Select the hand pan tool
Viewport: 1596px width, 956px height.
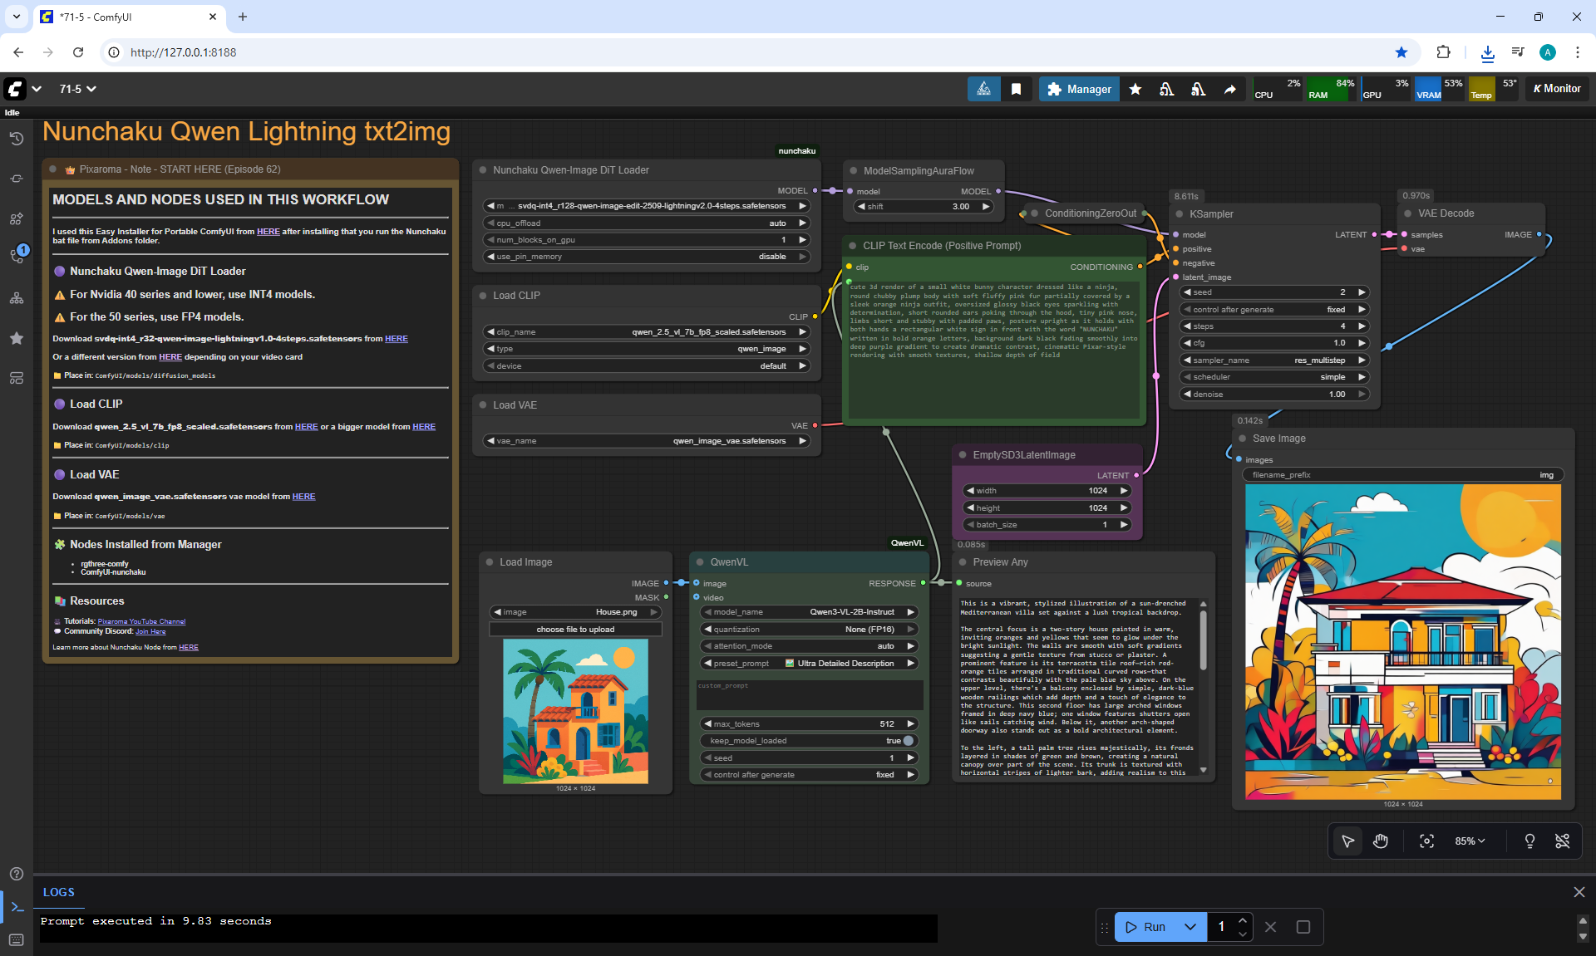(x=1381, y=841)
